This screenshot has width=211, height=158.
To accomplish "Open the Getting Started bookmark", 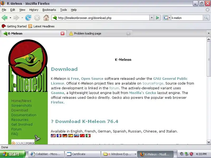I will (14, 26).
